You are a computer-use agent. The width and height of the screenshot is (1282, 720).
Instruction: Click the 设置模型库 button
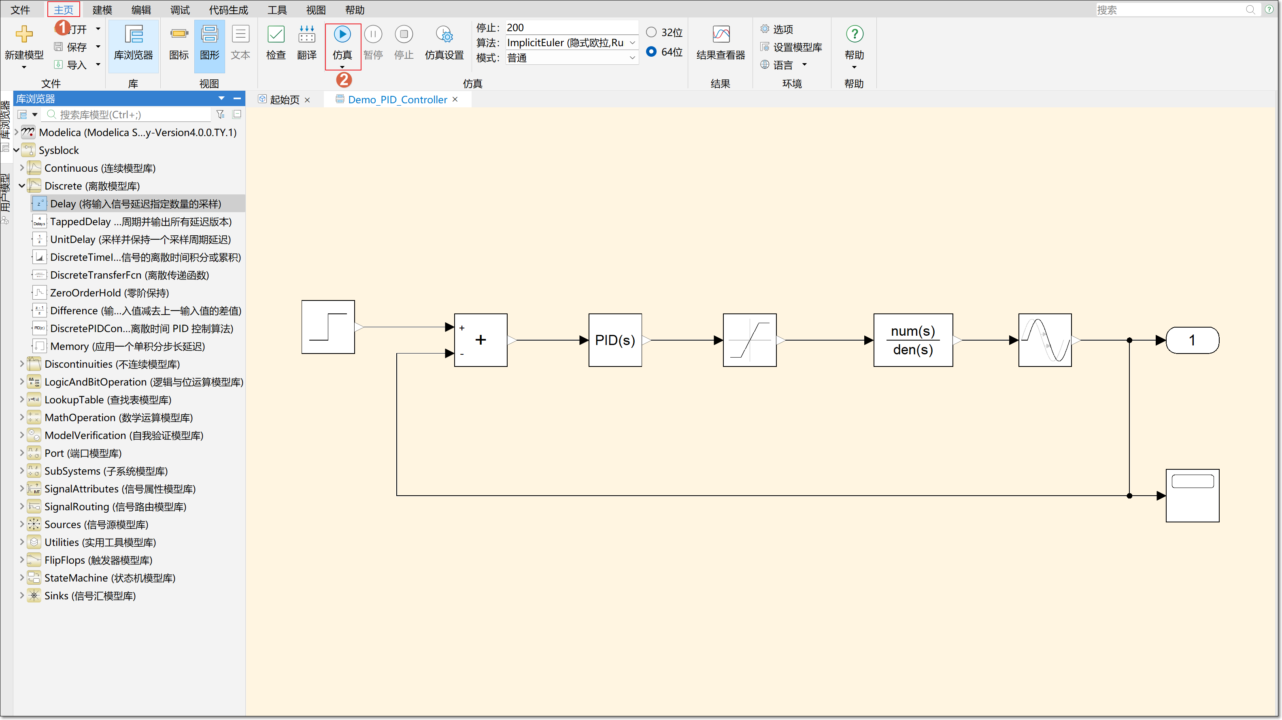(x=797, y=47)
